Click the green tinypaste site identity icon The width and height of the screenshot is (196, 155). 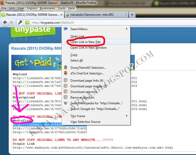click(x=27, y=22)
